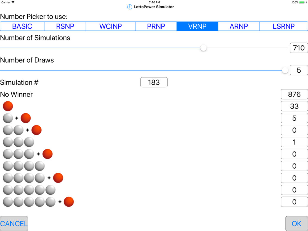
Task: Tap the draws value field showing 5
Action: pos(299,70)
